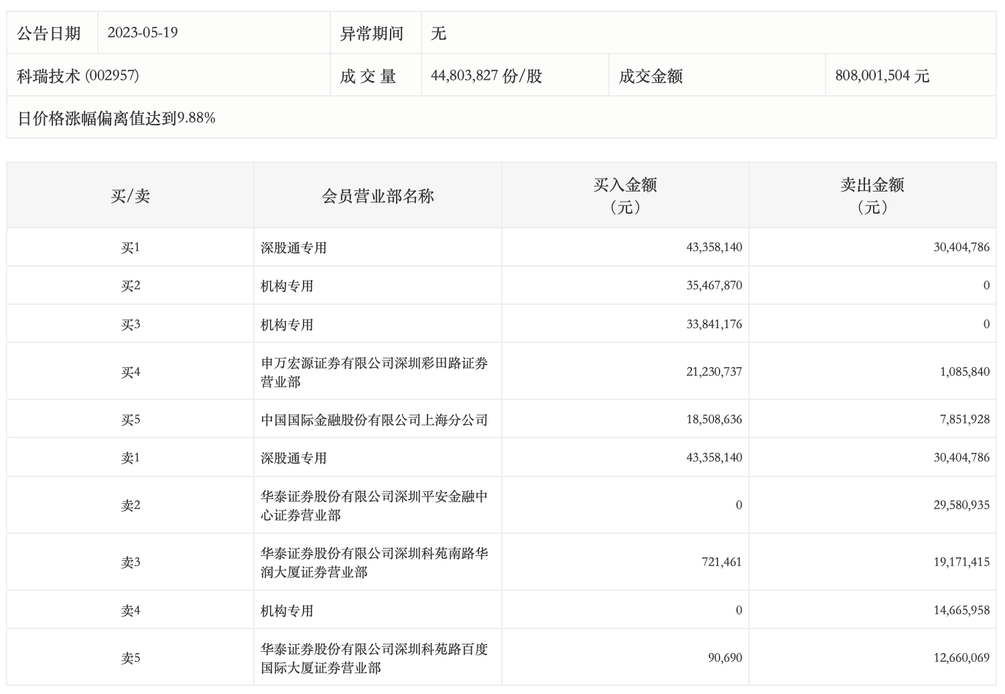Click the announcement date 2023-05-19
1005x694 pixels.
[143, 33]
